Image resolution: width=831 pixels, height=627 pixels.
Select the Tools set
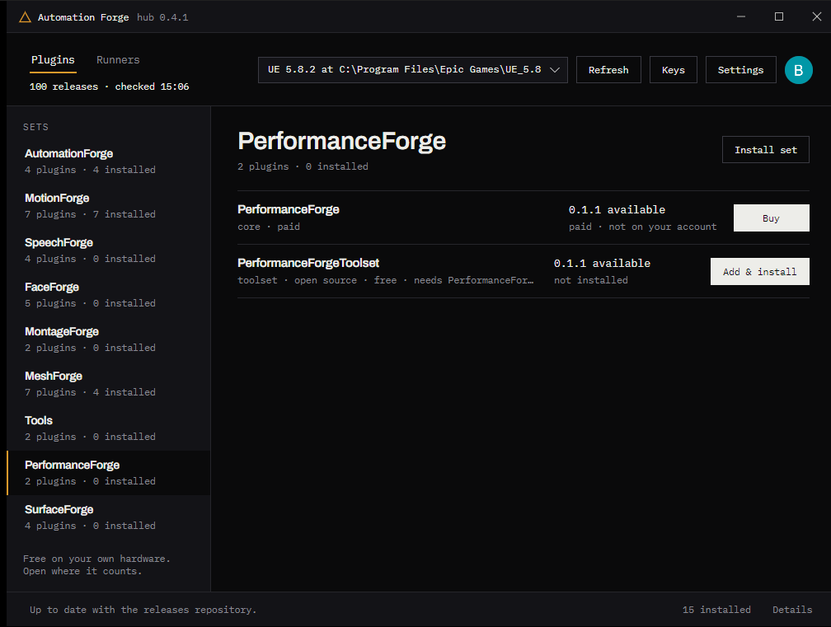109,428
